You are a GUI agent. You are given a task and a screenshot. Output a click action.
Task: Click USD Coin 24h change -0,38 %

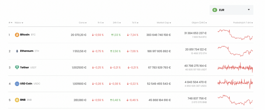(115, 84)
